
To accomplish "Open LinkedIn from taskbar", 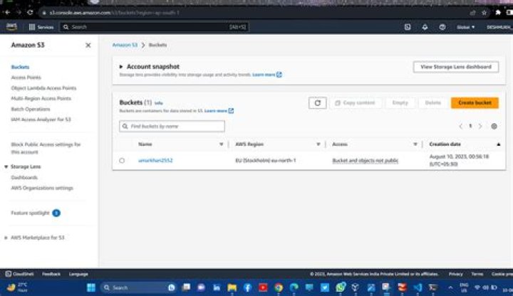I will tap(217, 287).
